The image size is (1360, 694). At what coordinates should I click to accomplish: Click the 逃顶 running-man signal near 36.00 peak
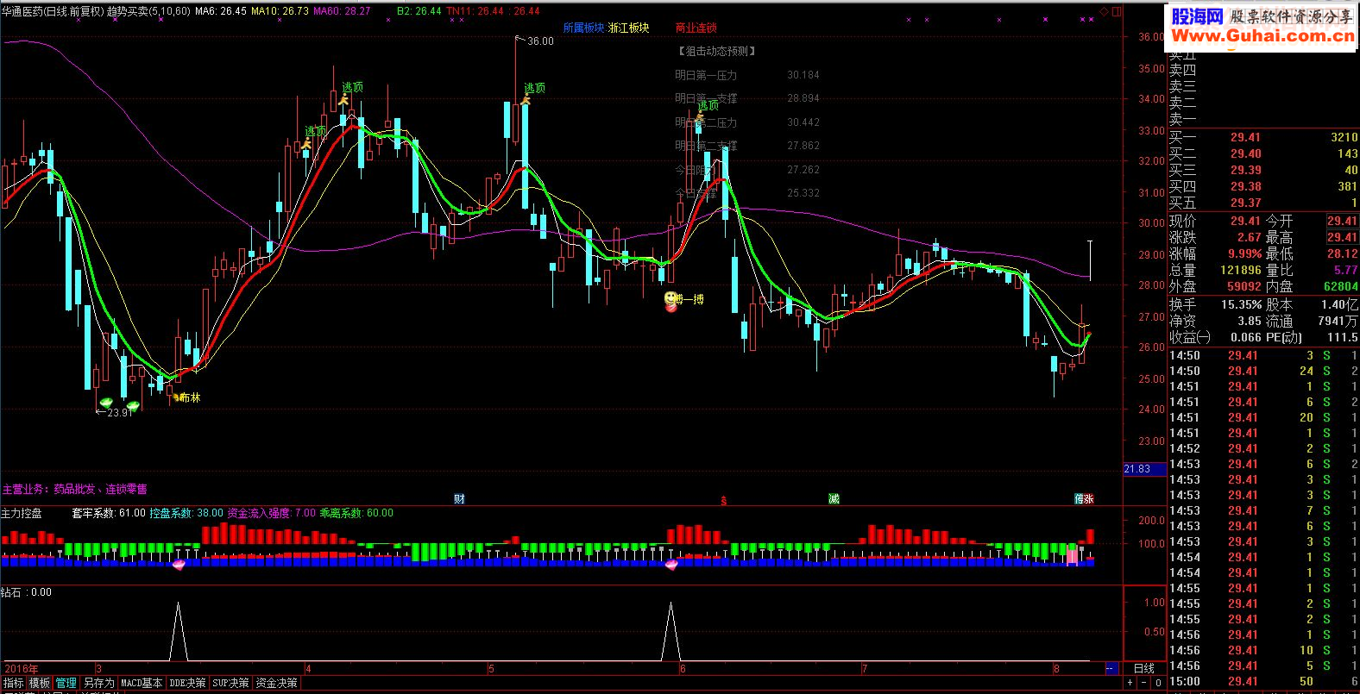[x=524, y=102]
